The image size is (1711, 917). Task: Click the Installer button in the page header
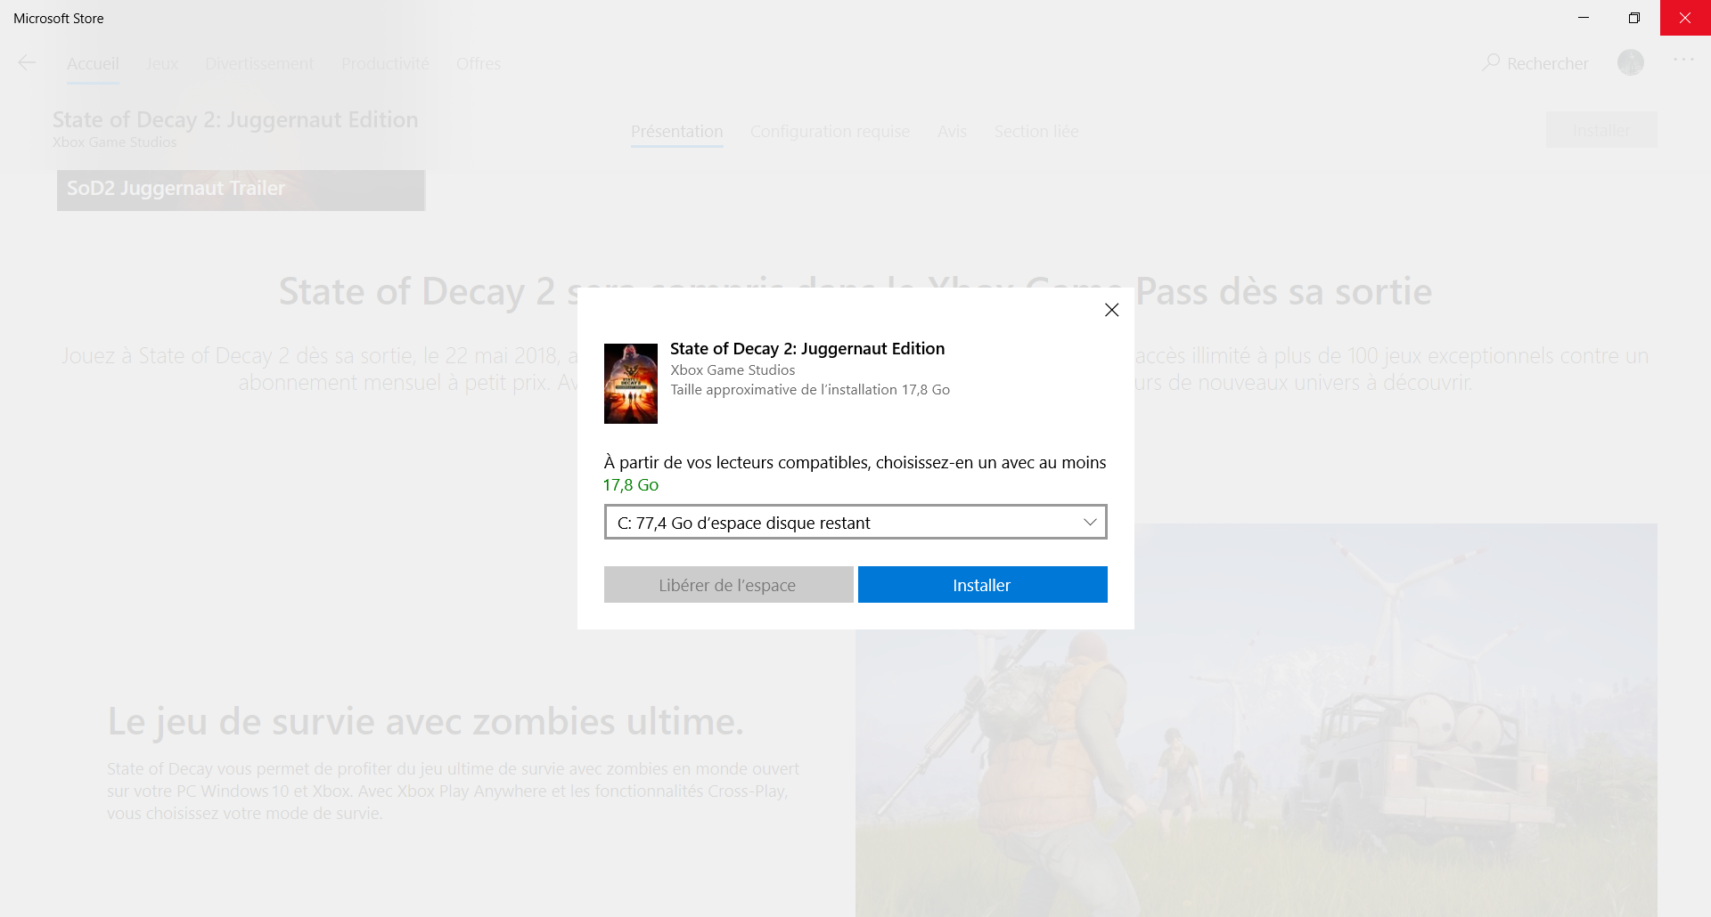tap(1601, 131)
